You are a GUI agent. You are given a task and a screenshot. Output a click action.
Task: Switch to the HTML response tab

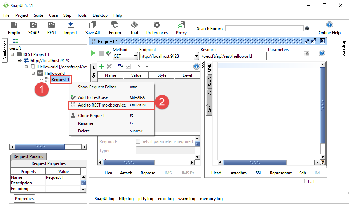(x=209, y=96)
